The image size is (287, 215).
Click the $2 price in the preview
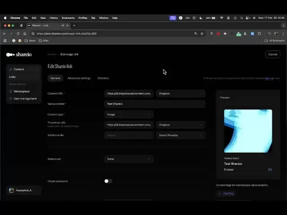[x=270, y=170]
